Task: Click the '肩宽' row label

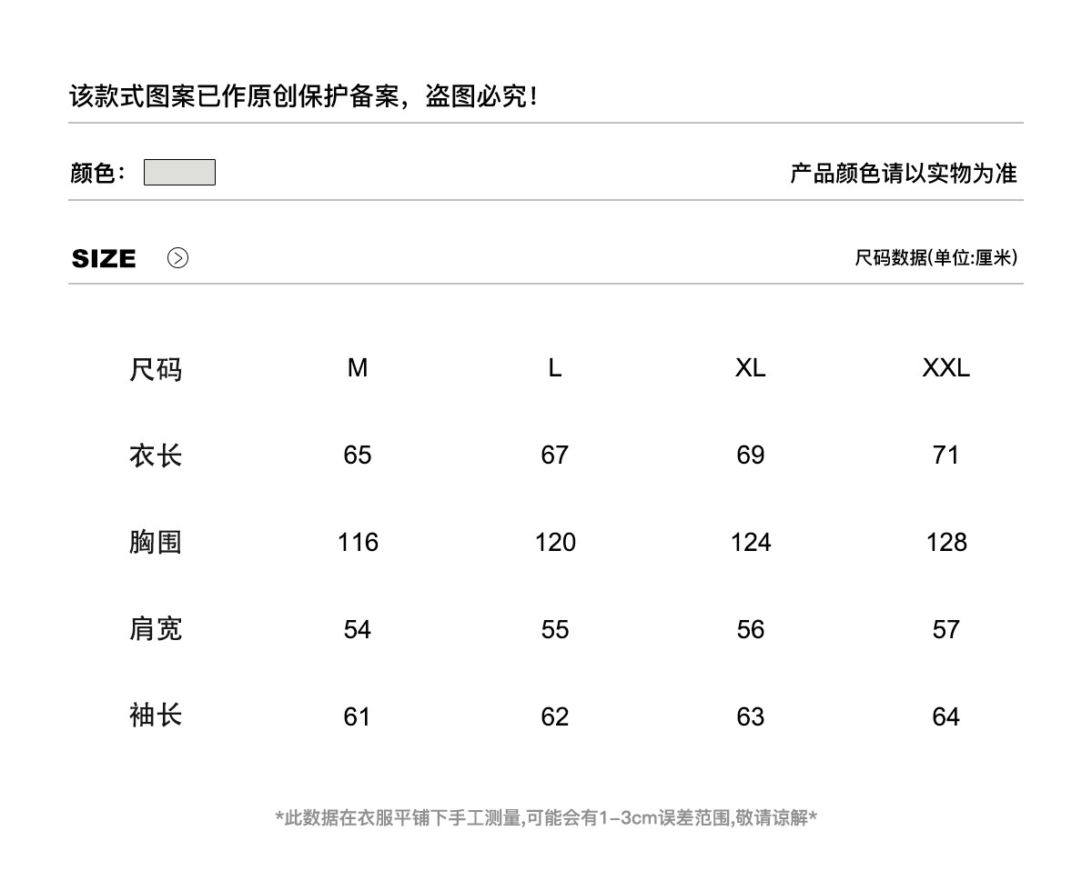Action: point(156,629)
